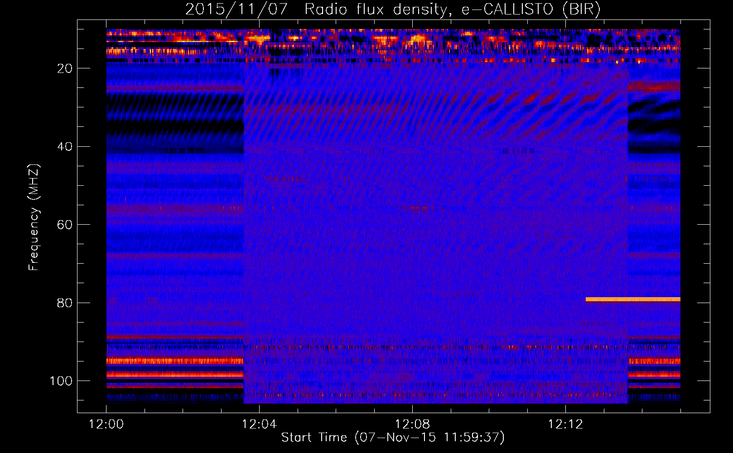Click the "Frequency (MHZ)" axis label
The height and width of the screenshot is (453, 733).
click(34, 217)
